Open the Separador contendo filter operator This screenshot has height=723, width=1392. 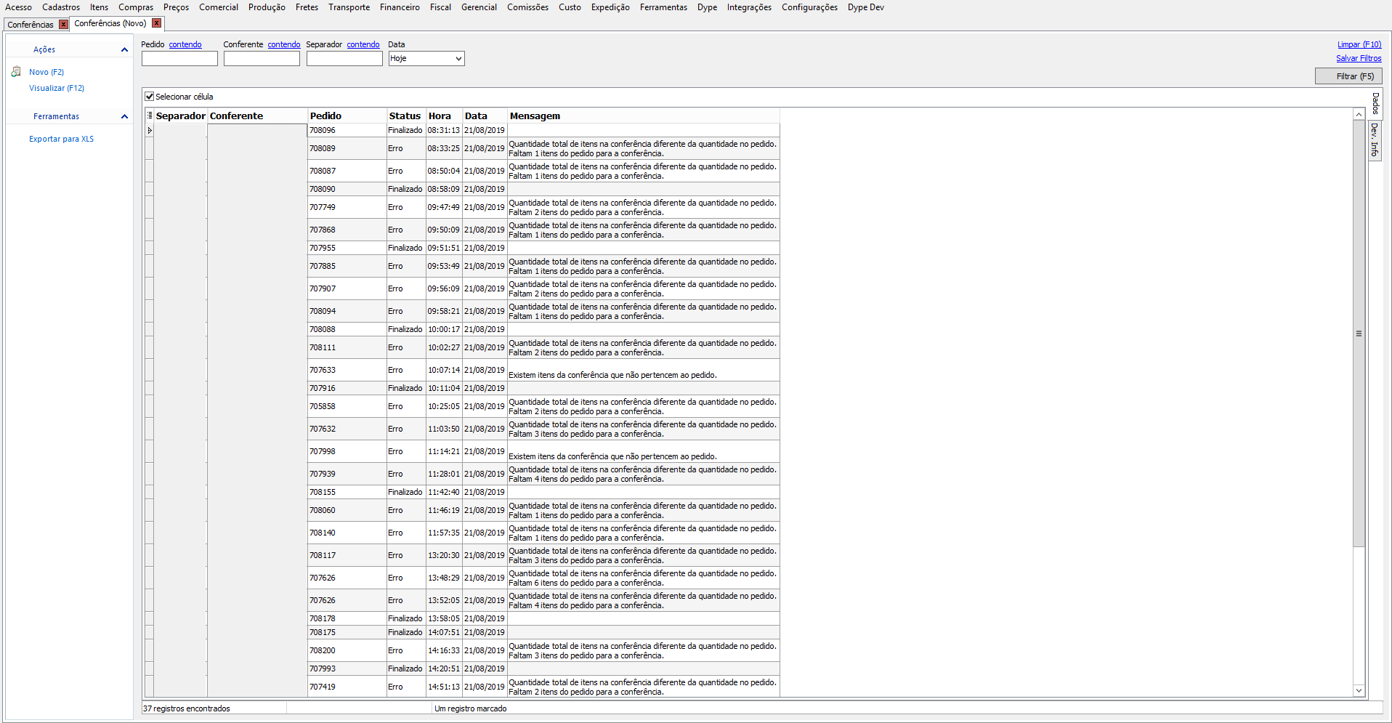[363, 44]
